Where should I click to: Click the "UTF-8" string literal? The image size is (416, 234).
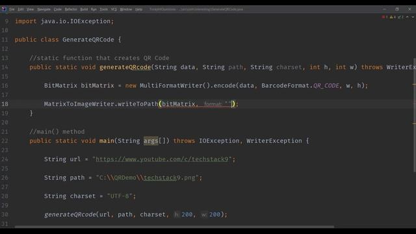tap(120, 196)
